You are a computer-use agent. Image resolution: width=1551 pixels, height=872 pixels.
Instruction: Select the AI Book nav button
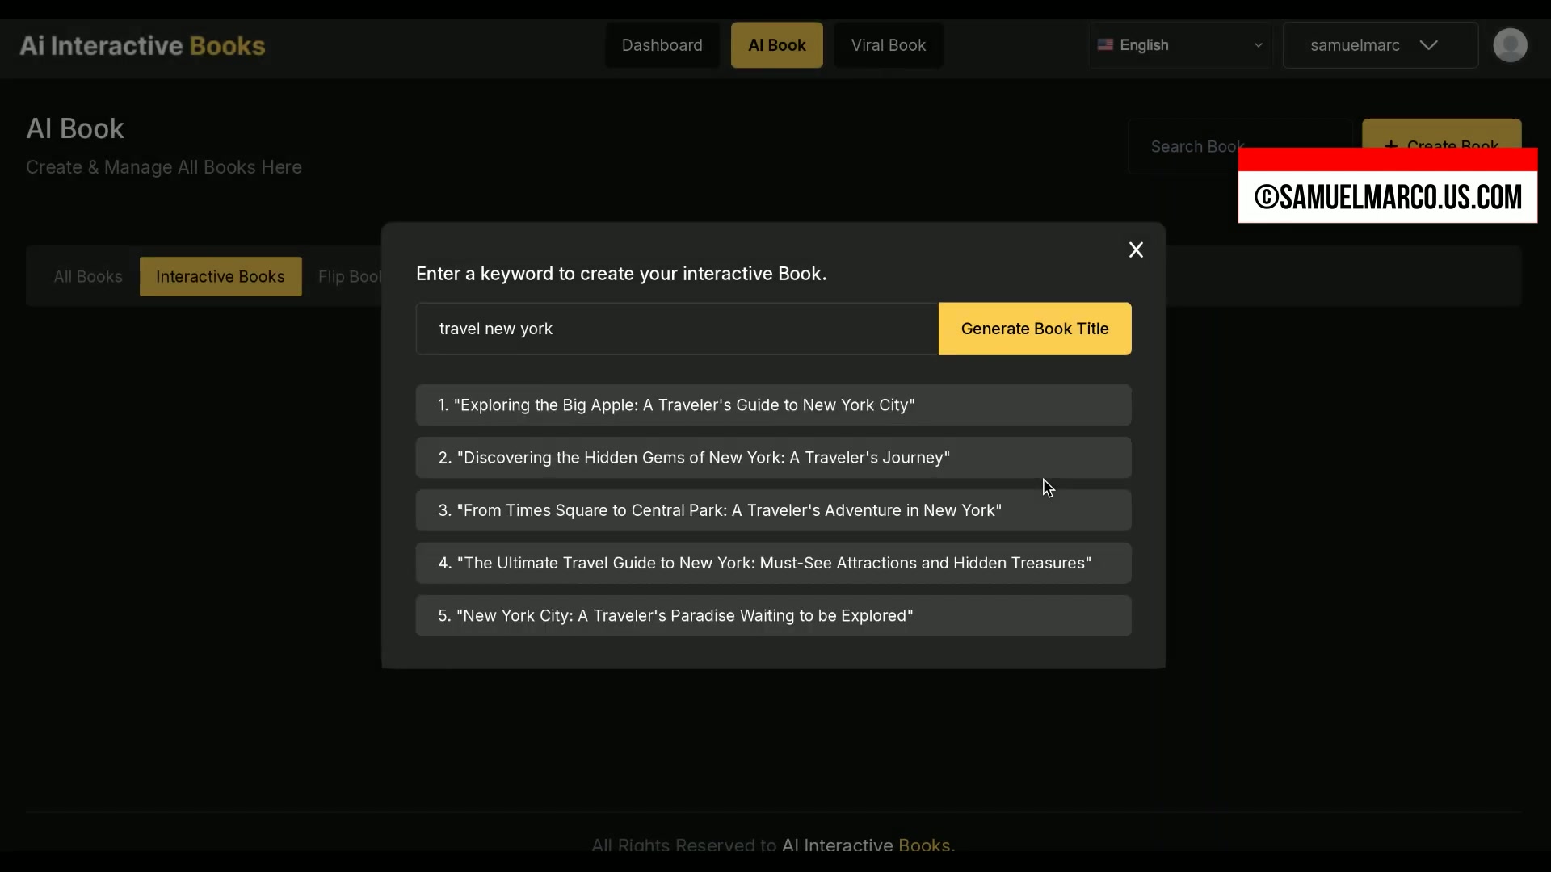(776, 45)
